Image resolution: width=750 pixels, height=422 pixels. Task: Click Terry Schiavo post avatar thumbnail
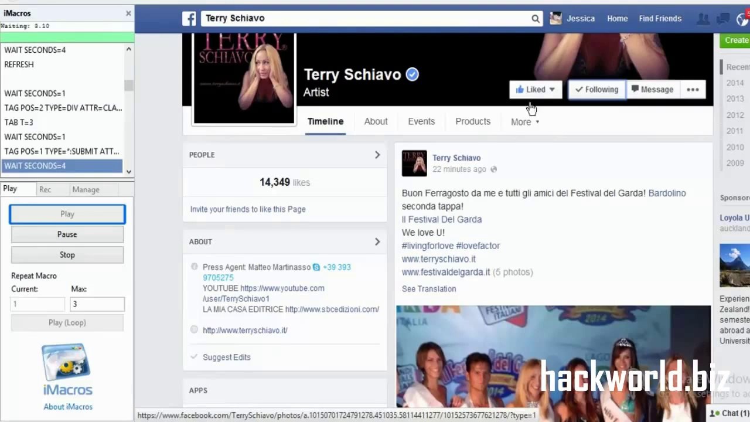tap(414, 164)
